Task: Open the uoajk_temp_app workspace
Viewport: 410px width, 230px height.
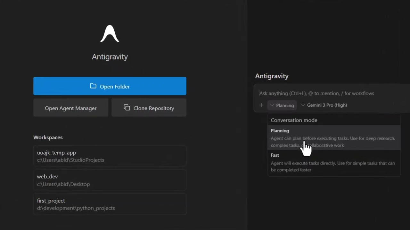Action: pyautogui.click(x=110, y=156)
